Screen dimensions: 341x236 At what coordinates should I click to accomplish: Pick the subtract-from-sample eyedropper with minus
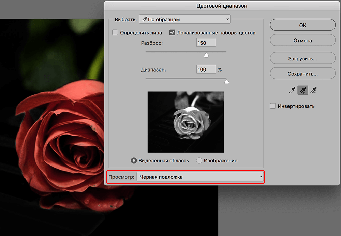(313, 90)
